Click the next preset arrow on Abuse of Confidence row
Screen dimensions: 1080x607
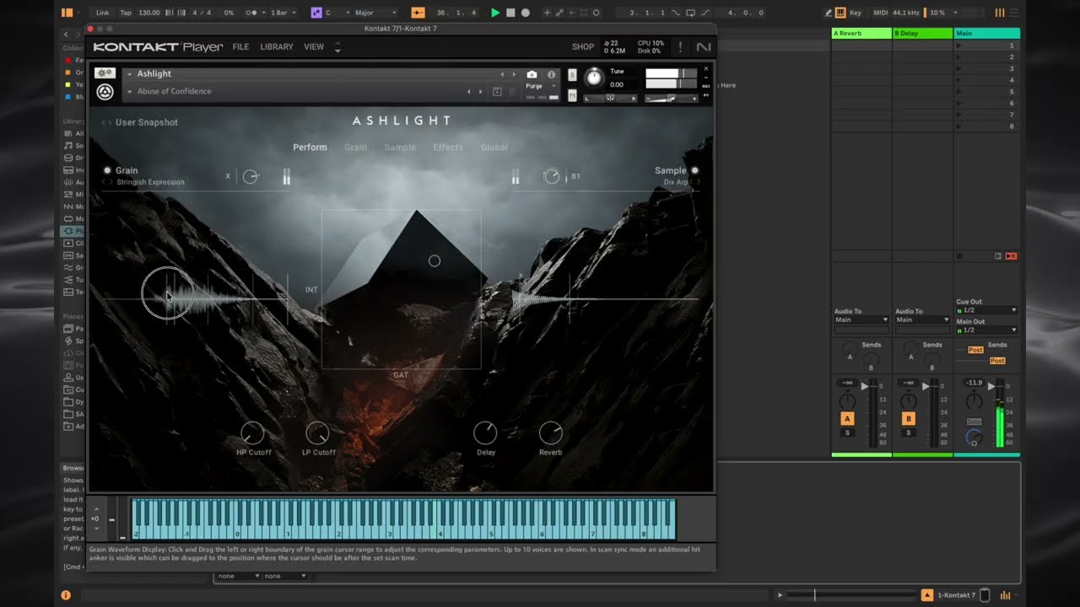coord(481,91)
